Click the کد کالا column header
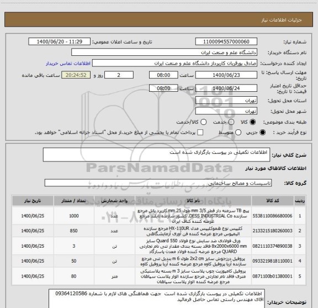This screenshot has height=308, width=318. (x=273, y=201)
